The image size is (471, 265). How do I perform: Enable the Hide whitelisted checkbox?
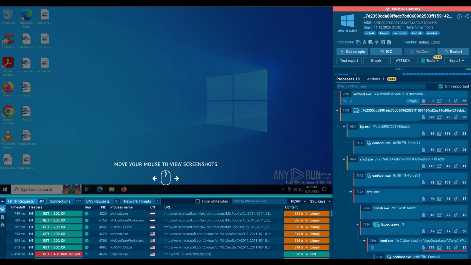[x=197, y=201]
